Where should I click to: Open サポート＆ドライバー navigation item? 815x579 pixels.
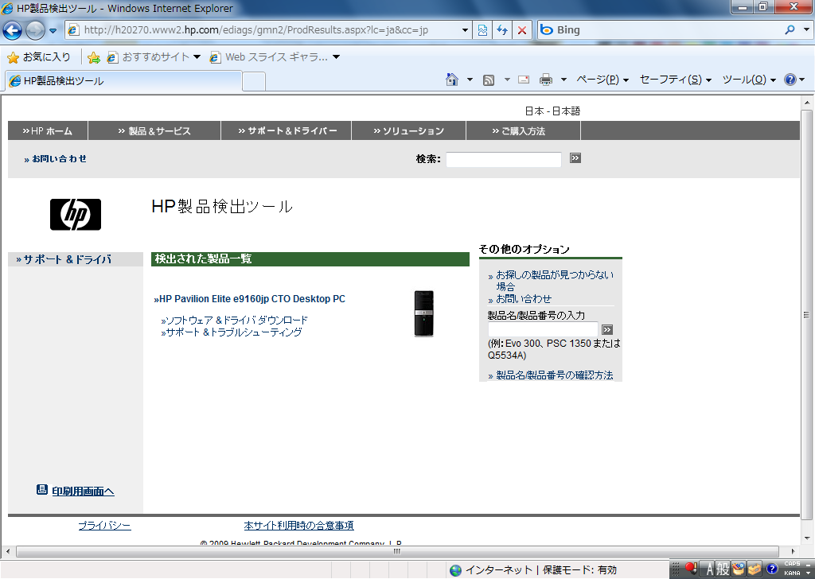tap(287, 131)
